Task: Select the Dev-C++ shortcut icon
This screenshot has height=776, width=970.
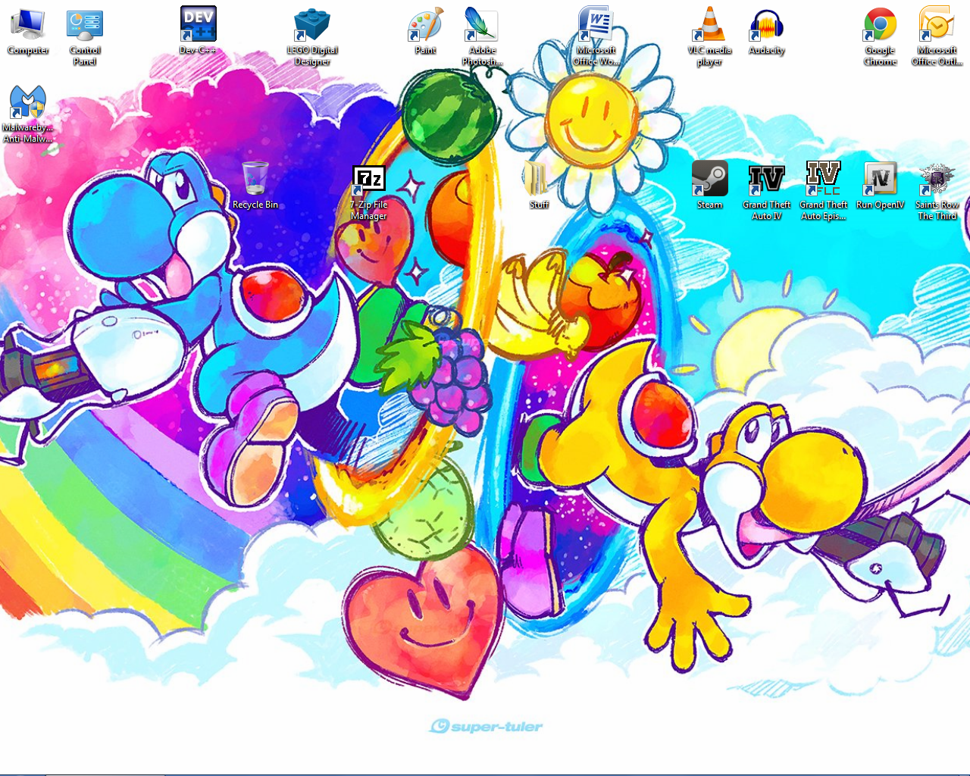Action: [199, 24]
